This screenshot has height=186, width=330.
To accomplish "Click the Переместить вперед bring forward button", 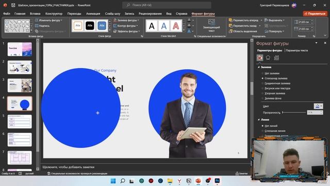I will click(x=244, y=20).
